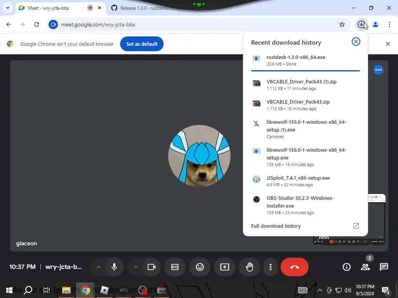The width and height of the screenshot is (398, 298).
Task: Open the Windows notification center
Action: [386, 290]
